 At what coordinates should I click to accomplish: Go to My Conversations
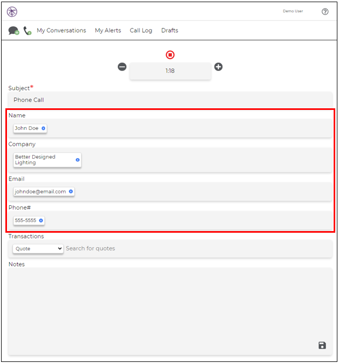[x=61, y=31]
